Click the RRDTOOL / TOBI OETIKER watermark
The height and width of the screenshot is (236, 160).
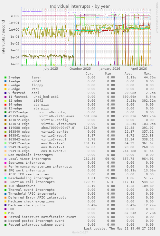(x=157, y=17)
